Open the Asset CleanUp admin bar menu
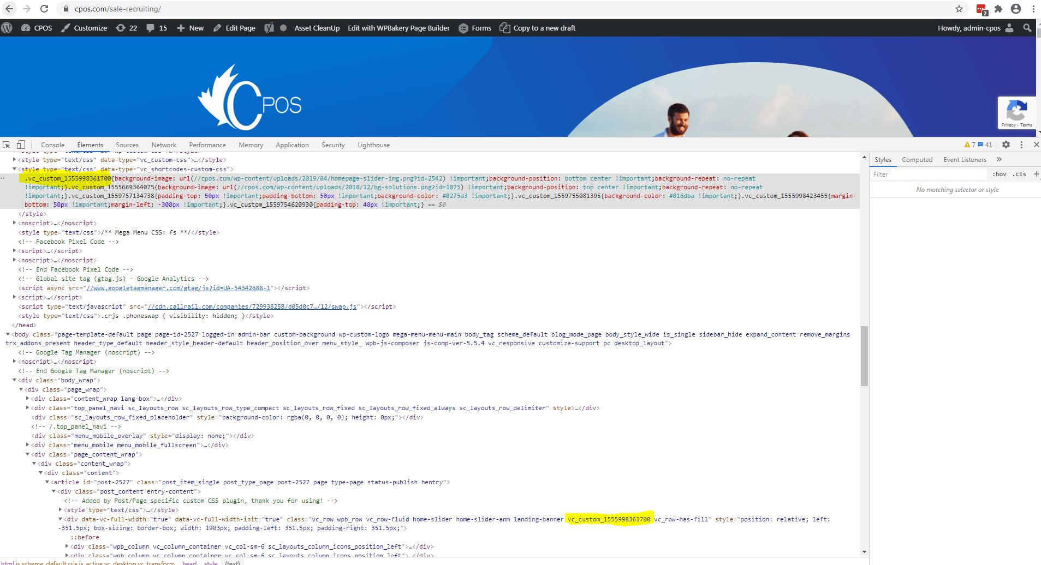 pyautogui.click(x=317, y=28)
